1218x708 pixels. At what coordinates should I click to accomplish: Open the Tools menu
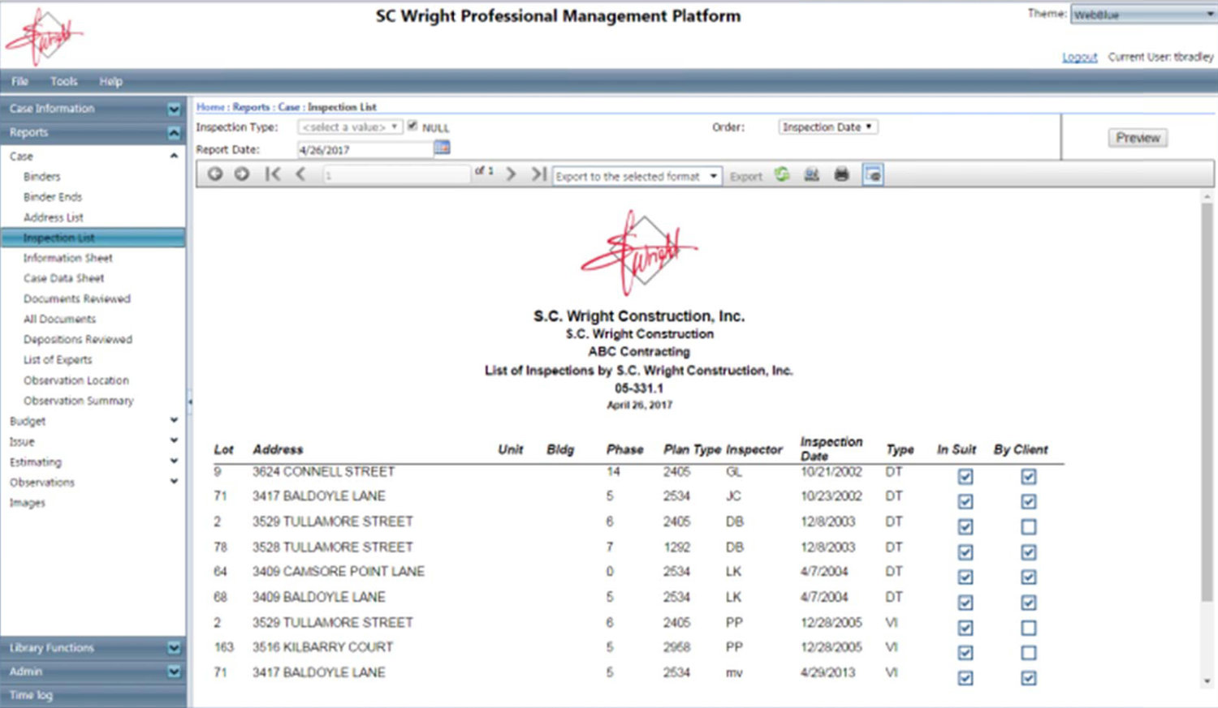tap(63, 81)
